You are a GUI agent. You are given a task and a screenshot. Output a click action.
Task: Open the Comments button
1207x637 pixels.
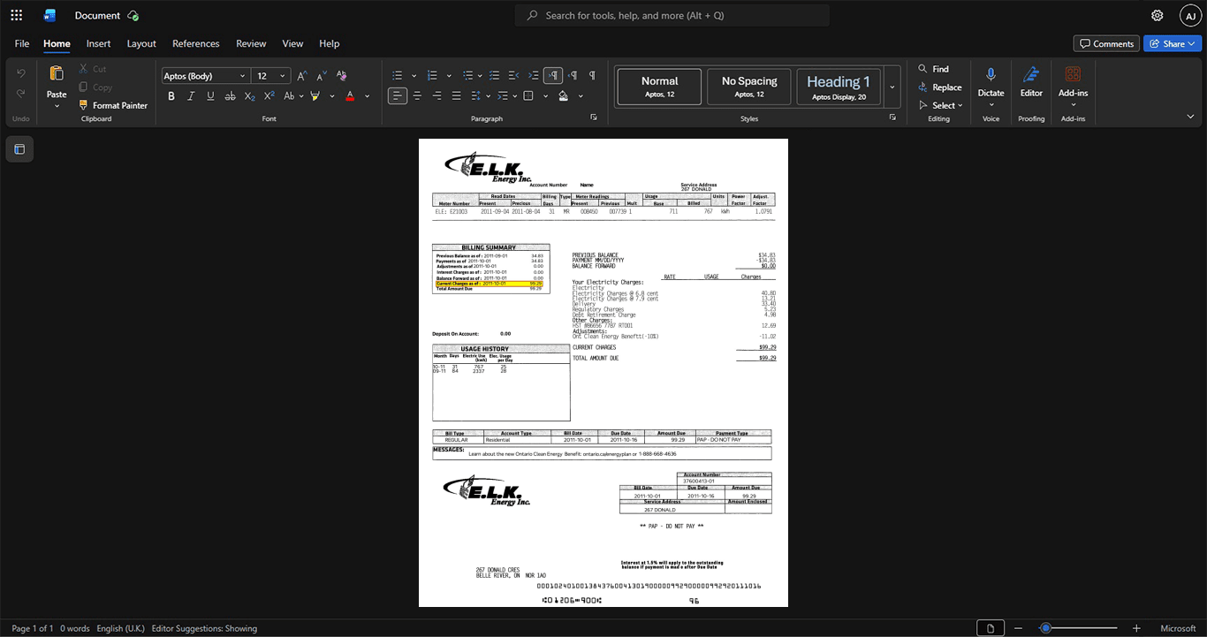(1106, 43)
